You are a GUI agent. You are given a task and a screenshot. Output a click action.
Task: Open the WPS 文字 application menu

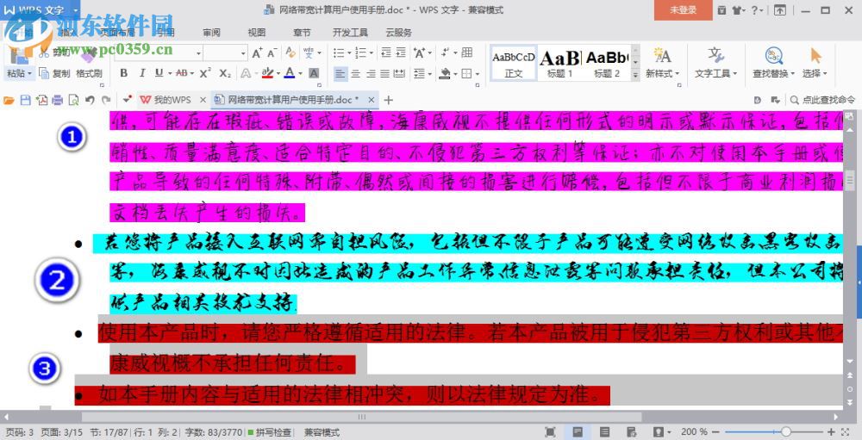pos(40,9)
